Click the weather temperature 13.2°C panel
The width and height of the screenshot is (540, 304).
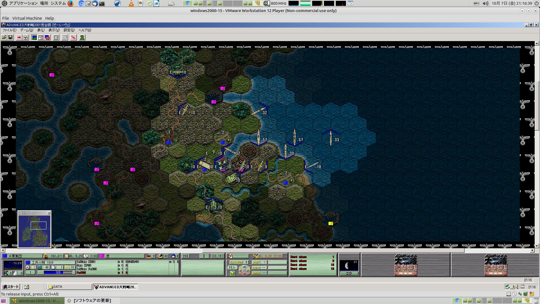(13, 265)
